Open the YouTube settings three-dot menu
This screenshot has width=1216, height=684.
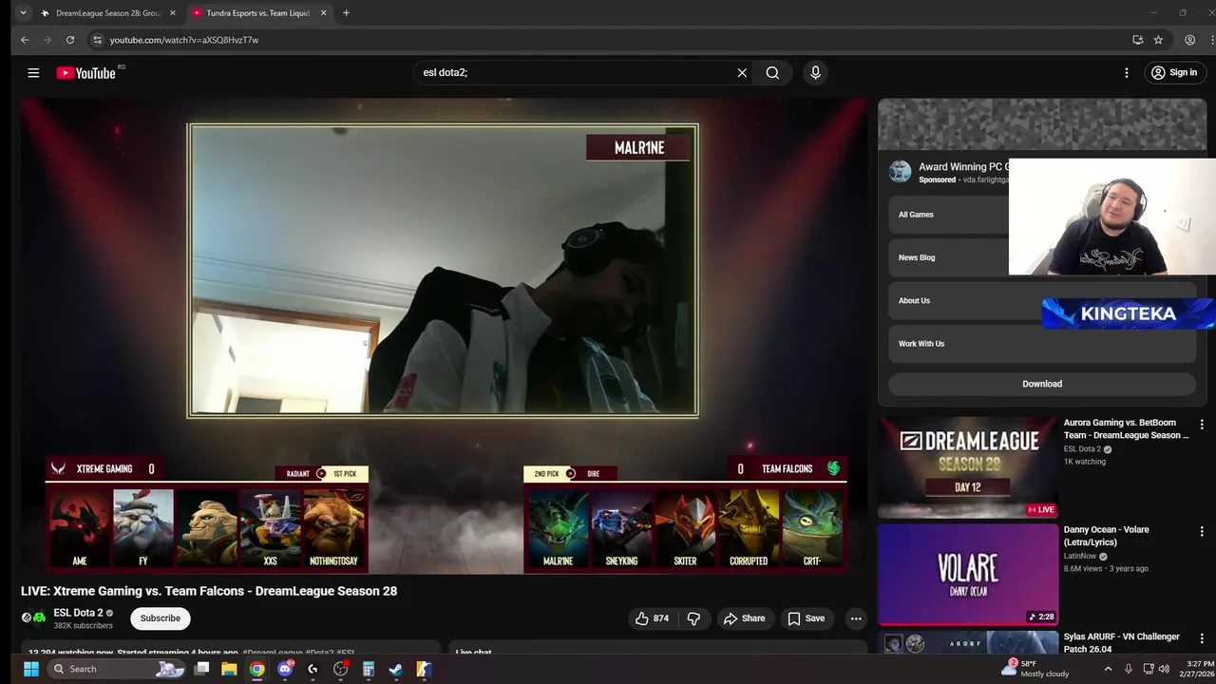[1127, 73]
